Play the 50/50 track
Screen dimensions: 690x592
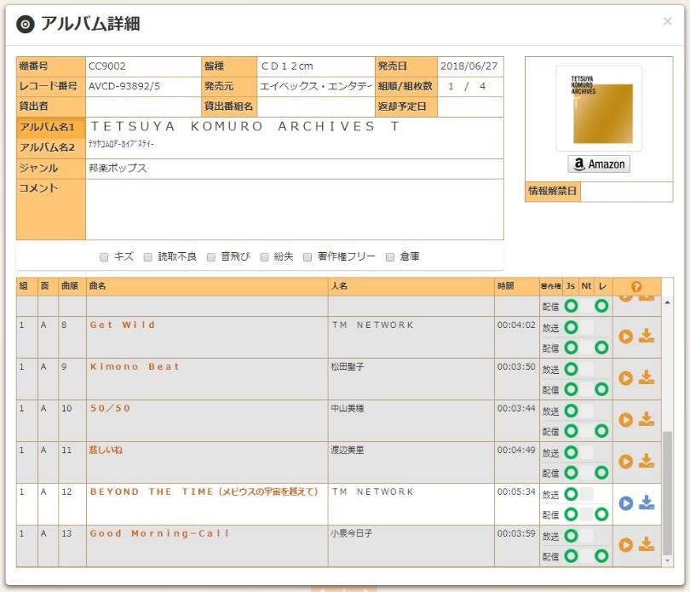625,420
